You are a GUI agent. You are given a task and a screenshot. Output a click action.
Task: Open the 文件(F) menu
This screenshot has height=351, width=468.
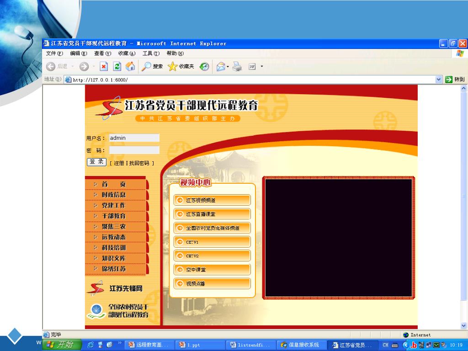coord(54,53)
